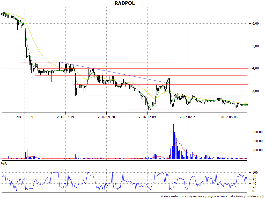Click the tallest blue volume bar

[x=171, y=141]
